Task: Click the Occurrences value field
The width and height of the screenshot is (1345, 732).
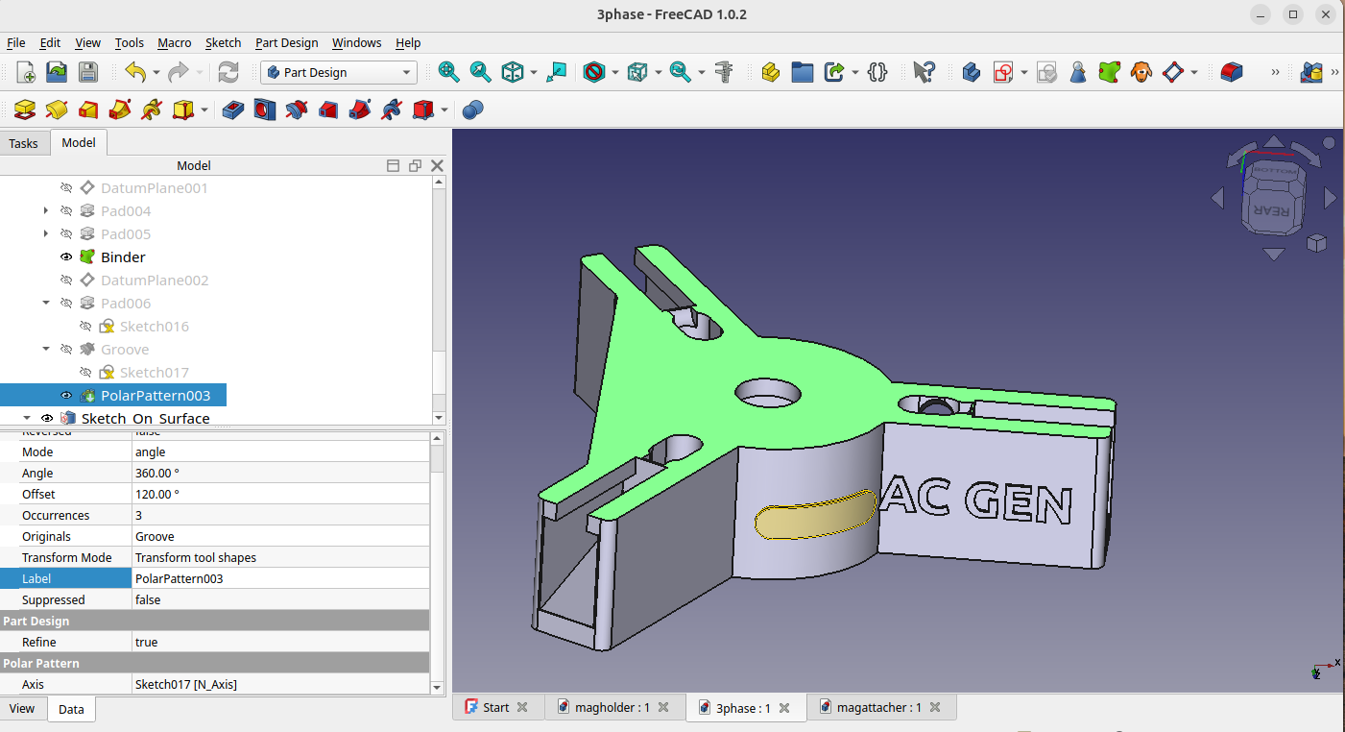Action: 280,516
